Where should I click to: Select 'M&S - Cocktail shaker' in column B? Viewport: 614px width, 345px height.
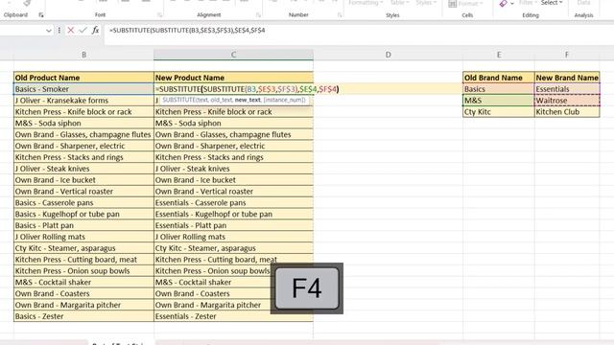(83, 282)
